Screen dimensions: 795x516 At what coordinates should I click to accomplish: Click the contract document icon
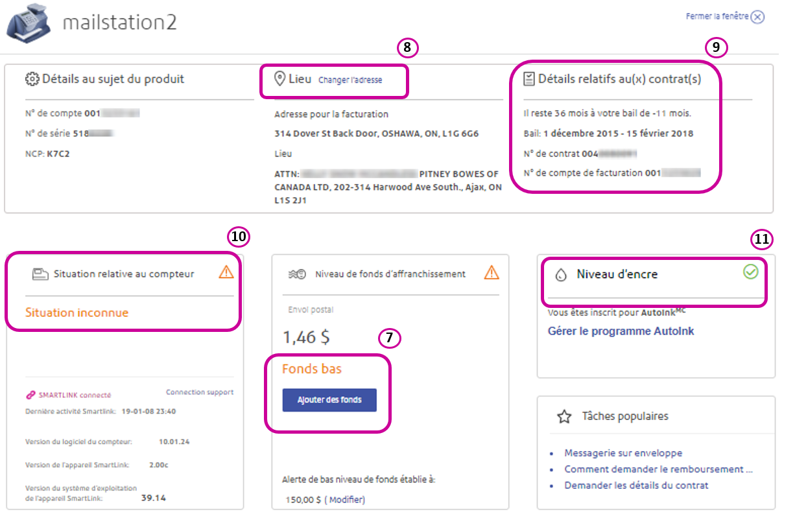pyautogui.click(x=529, y=79)
